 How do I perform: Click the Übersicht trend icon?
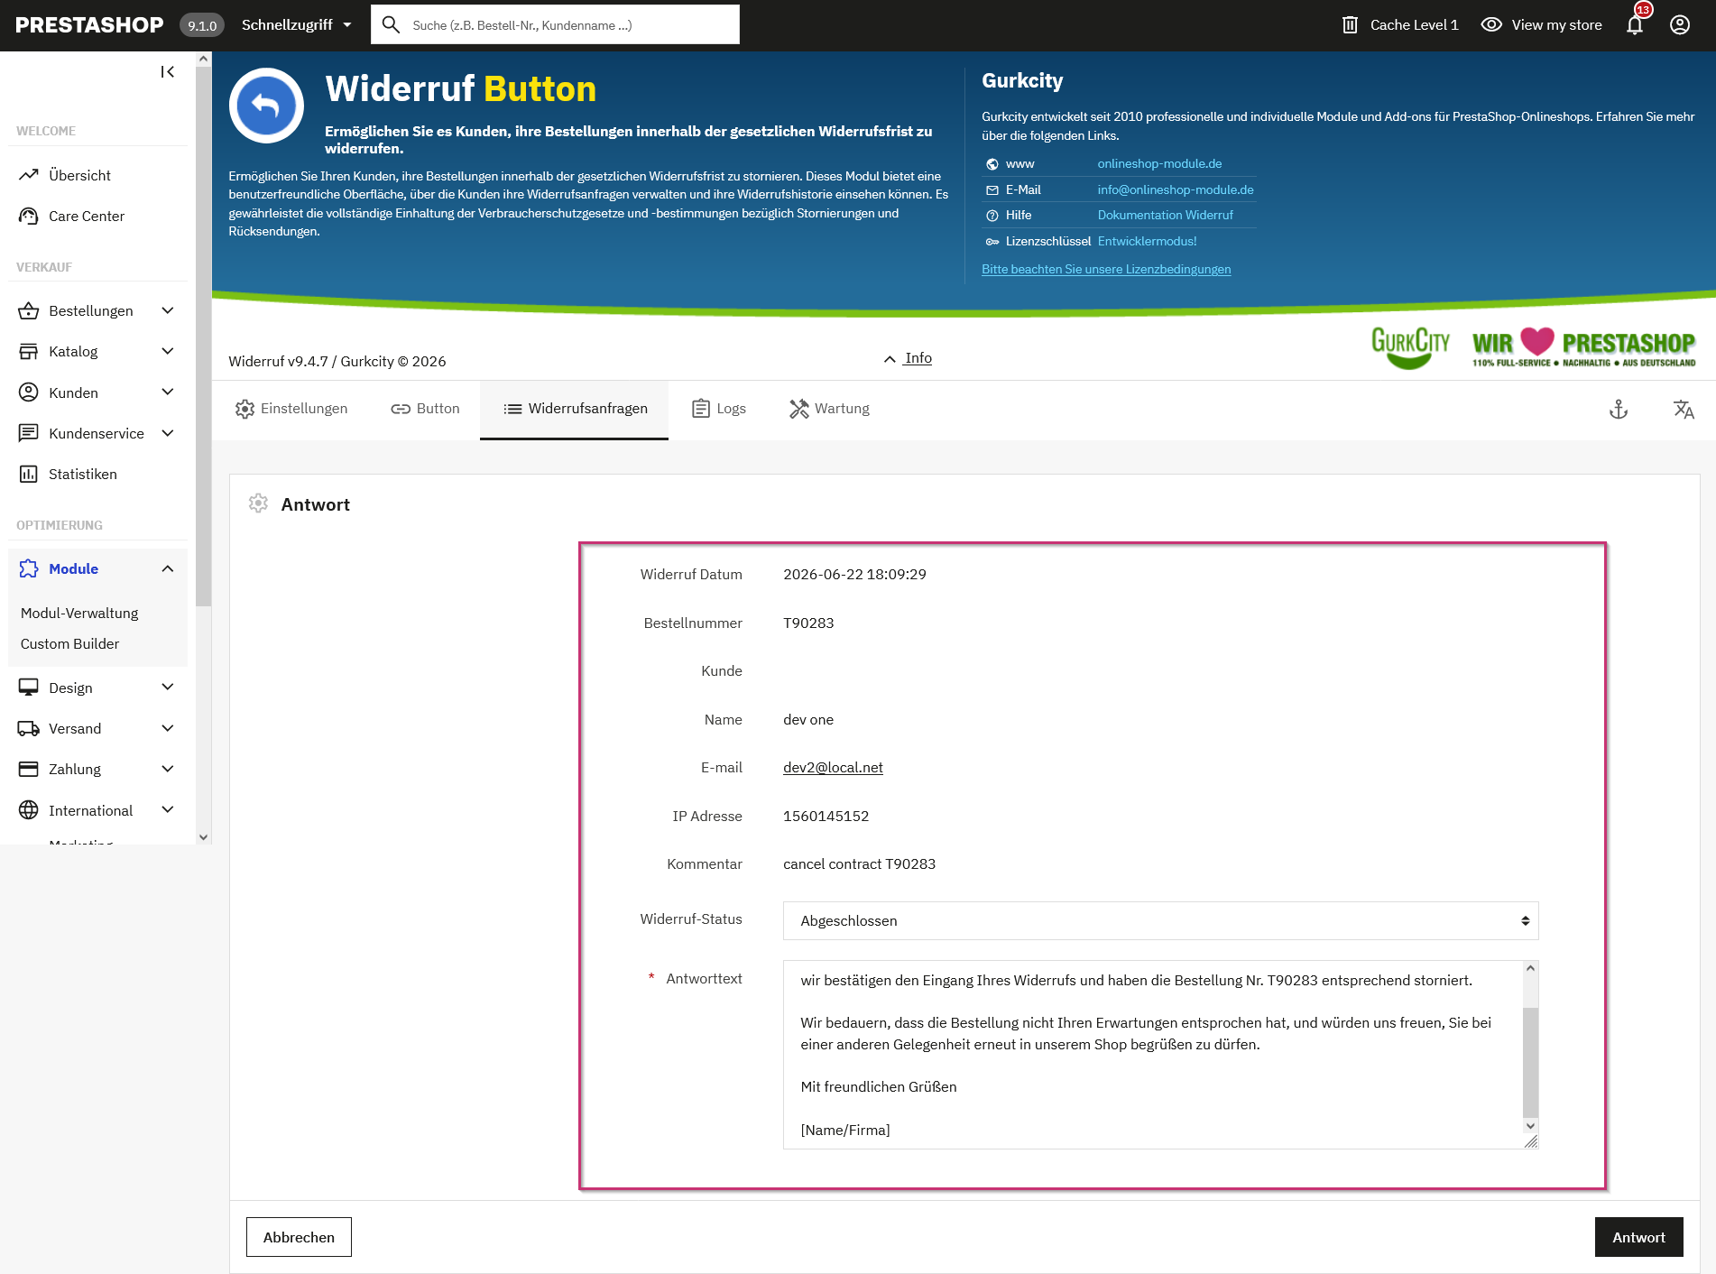click(x=29, y=175)
